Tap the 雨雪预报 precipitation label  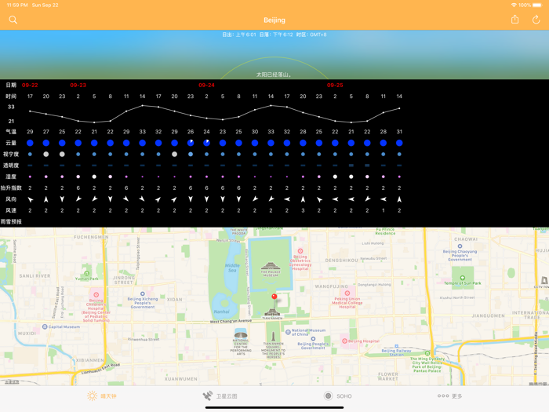click(x=11, y=221)
